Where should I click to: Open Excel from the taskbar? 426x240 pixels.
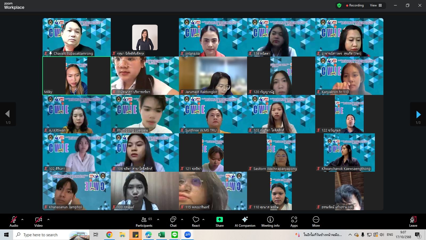pos(161,235)
